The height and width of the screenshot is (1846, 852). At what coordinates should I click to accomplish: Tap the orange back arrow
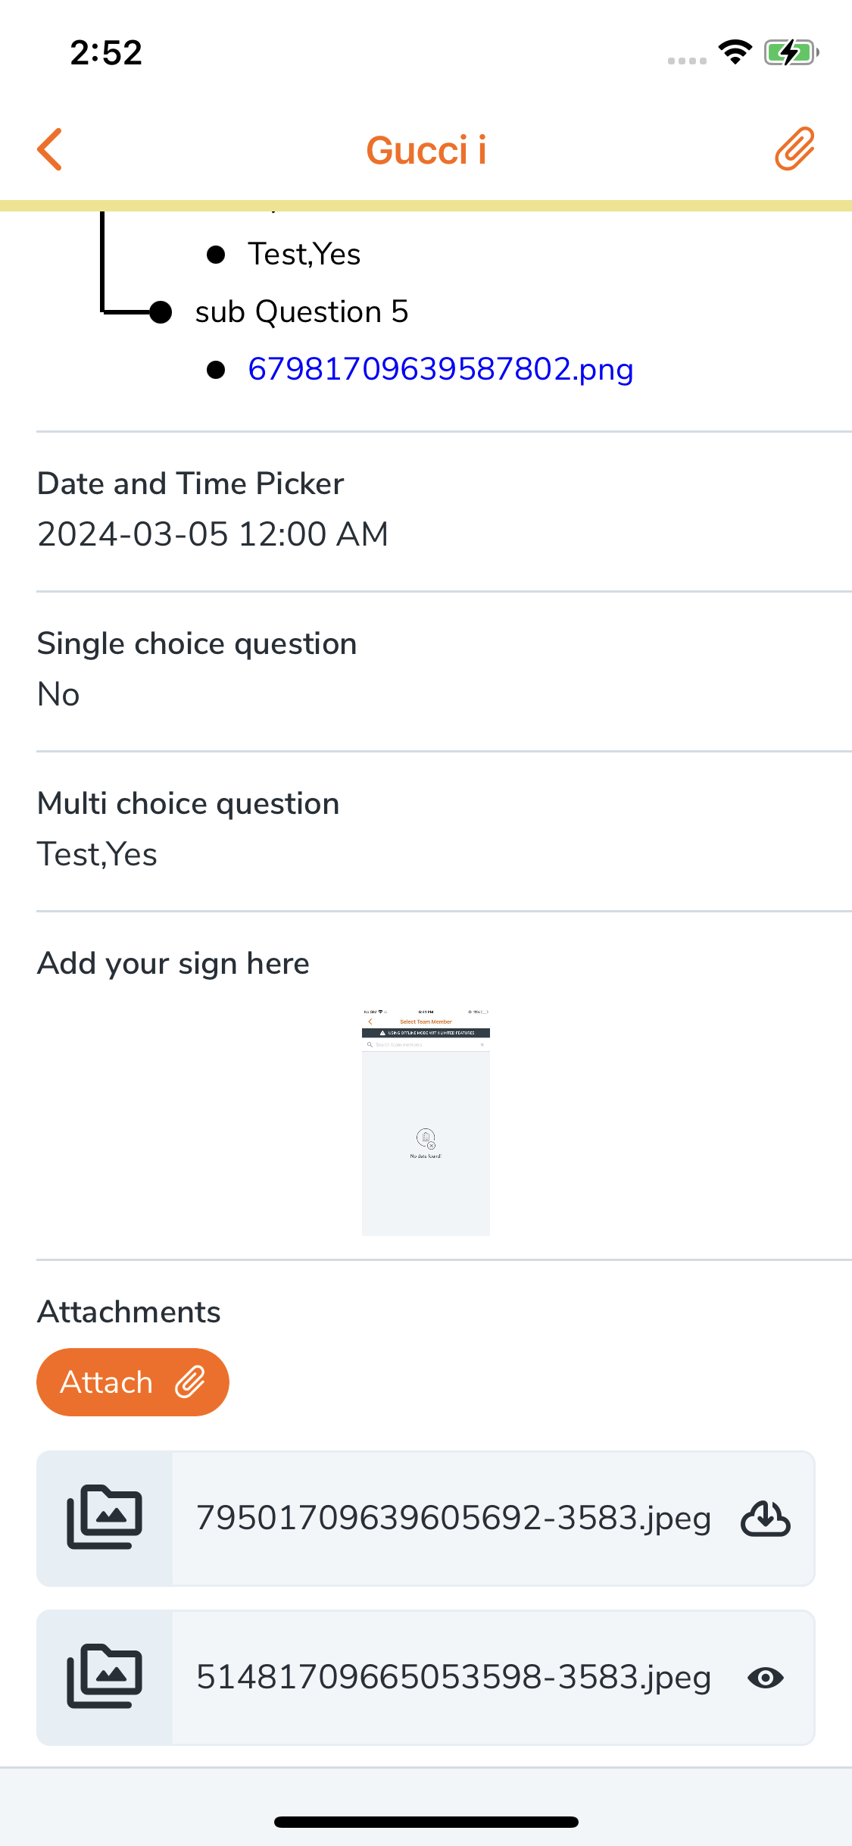(x=50, y=149)
